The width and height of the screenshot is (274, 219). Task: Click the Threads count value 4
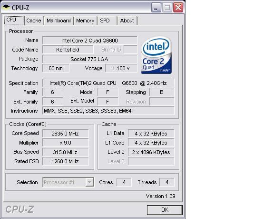(x=167, y=182)
